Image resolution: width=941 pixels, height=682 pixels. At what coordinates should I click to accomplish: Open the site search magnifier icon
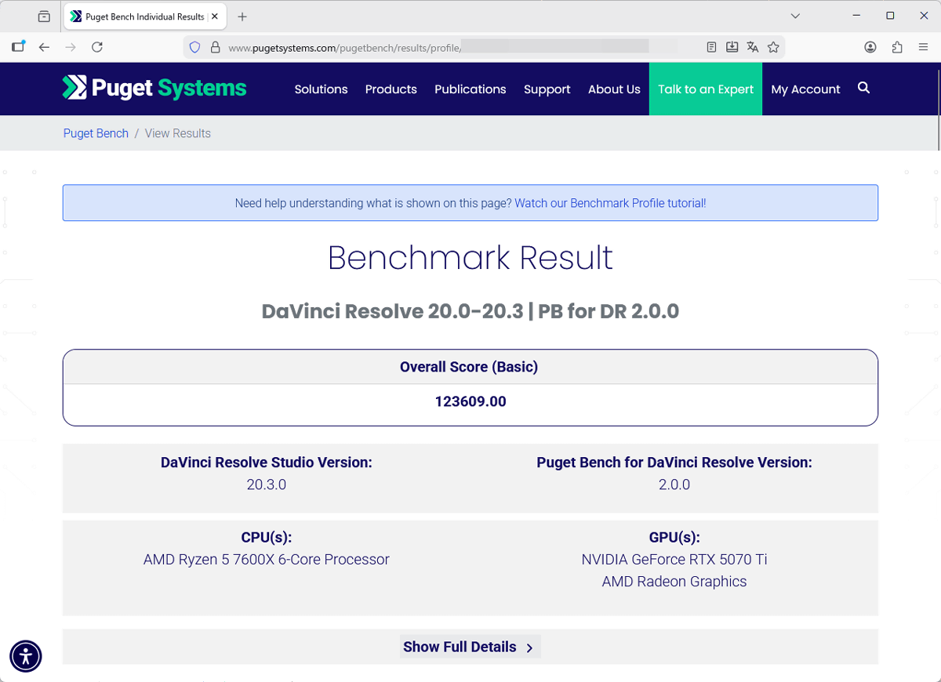(x=863, y=89)
